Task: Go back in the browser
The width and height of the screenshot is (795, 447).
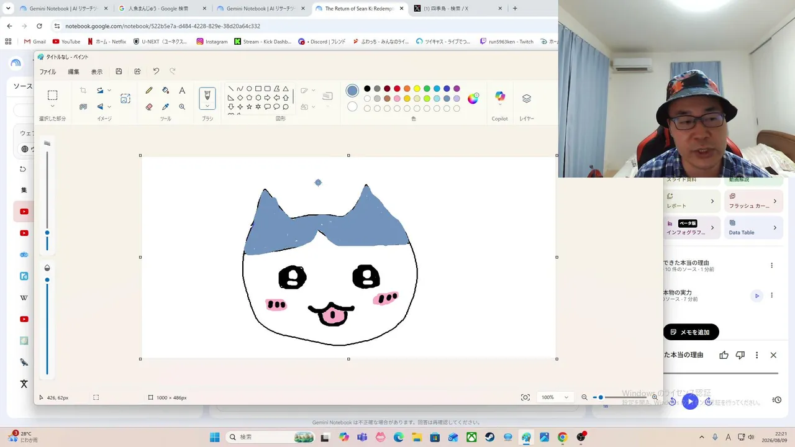Action: pyautogui.click(x=9, y=26)
